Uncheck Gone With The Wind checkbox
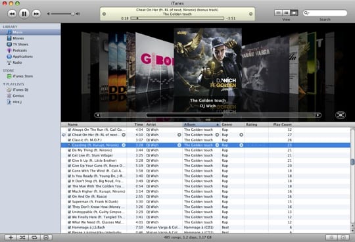This screenshot has width=355, height=242. [x=69, y=171]
